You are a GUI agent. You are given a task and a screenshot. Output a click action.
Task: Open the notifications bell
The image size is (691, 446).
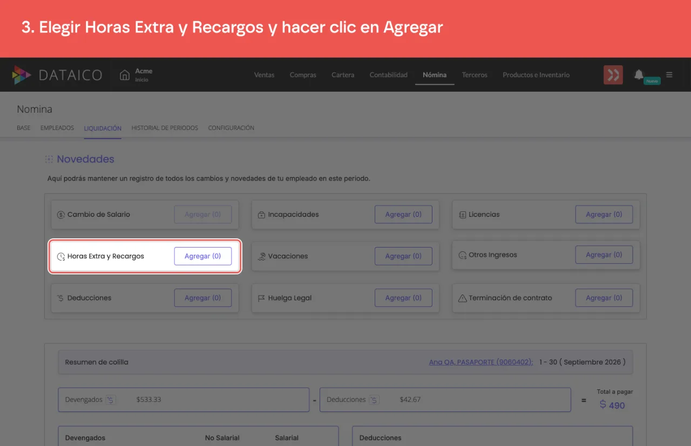(x=639, y=74)
